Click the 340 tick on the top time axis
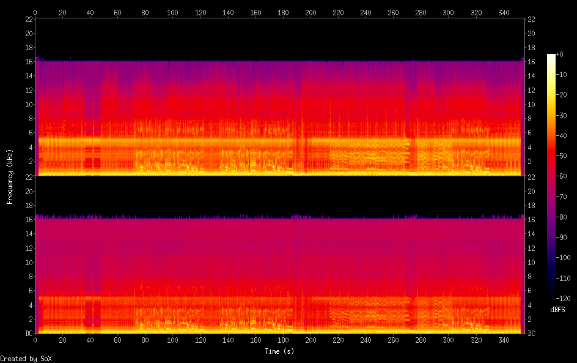This screenshot has height=363, width=577. coord(504,12)
